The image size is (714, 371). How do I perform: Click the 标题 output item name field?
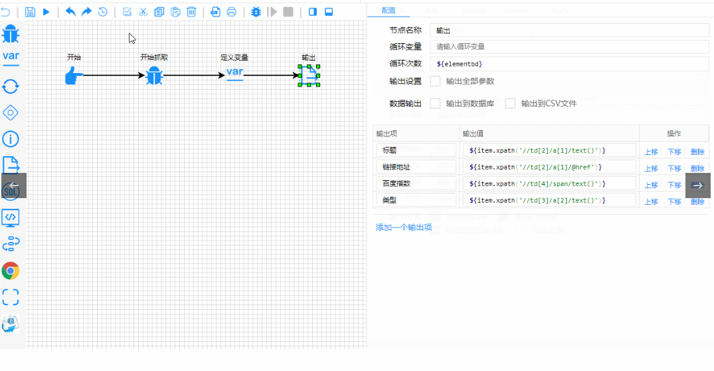tap(416, 150)
